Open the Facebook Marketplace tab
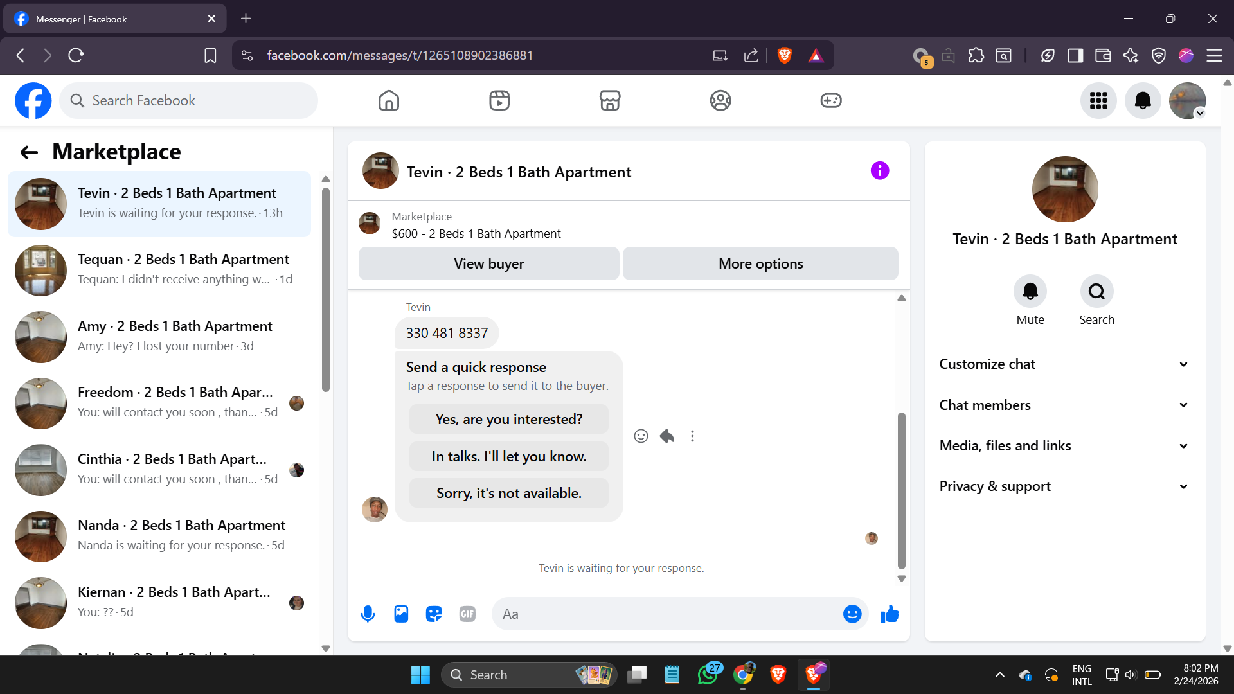This screenshot has width=1234, height=694. click(x=609, y=100)
